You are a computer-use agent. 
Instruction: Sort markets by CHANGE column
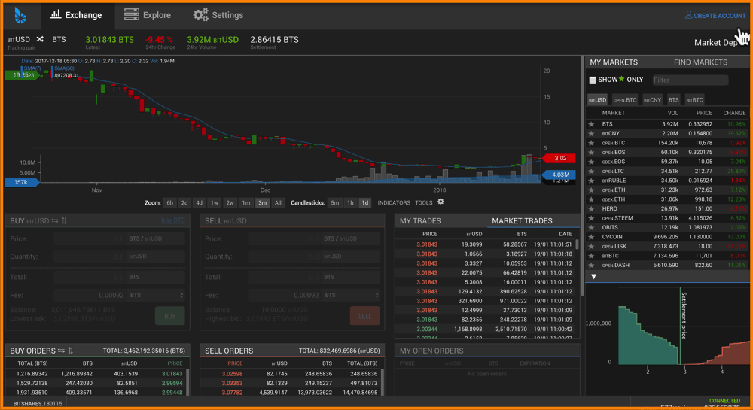click(734, 113)
